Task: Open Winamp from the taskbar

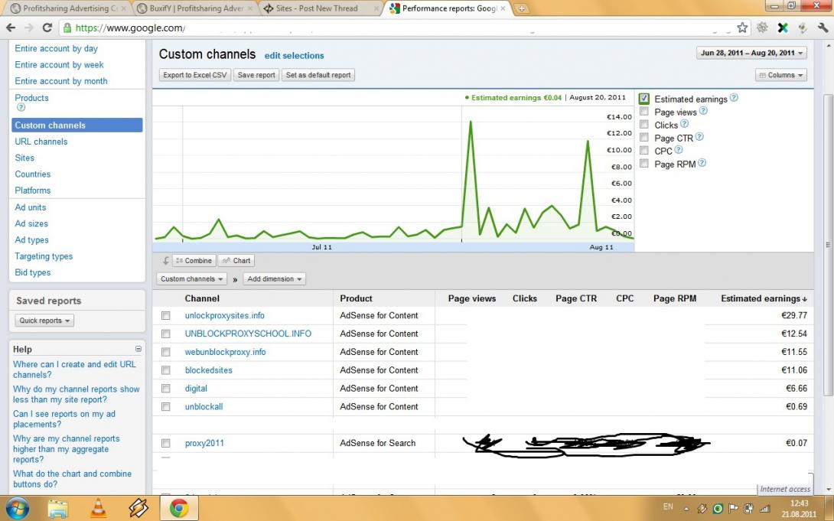Action: click(138, 508)
